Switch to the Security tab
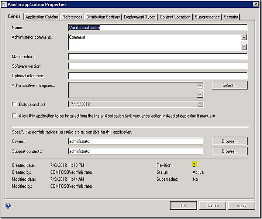 point(231,17)
